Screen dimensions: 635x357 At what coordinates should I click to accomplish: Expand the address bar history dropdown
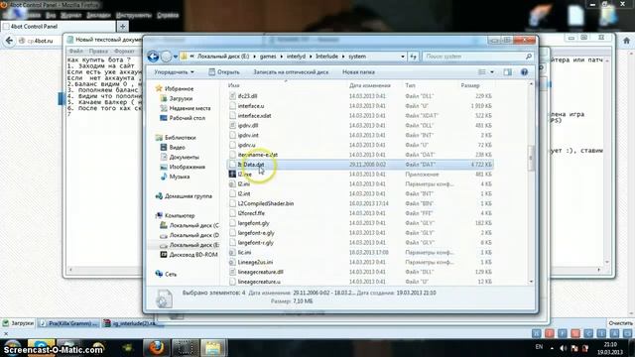403,57
